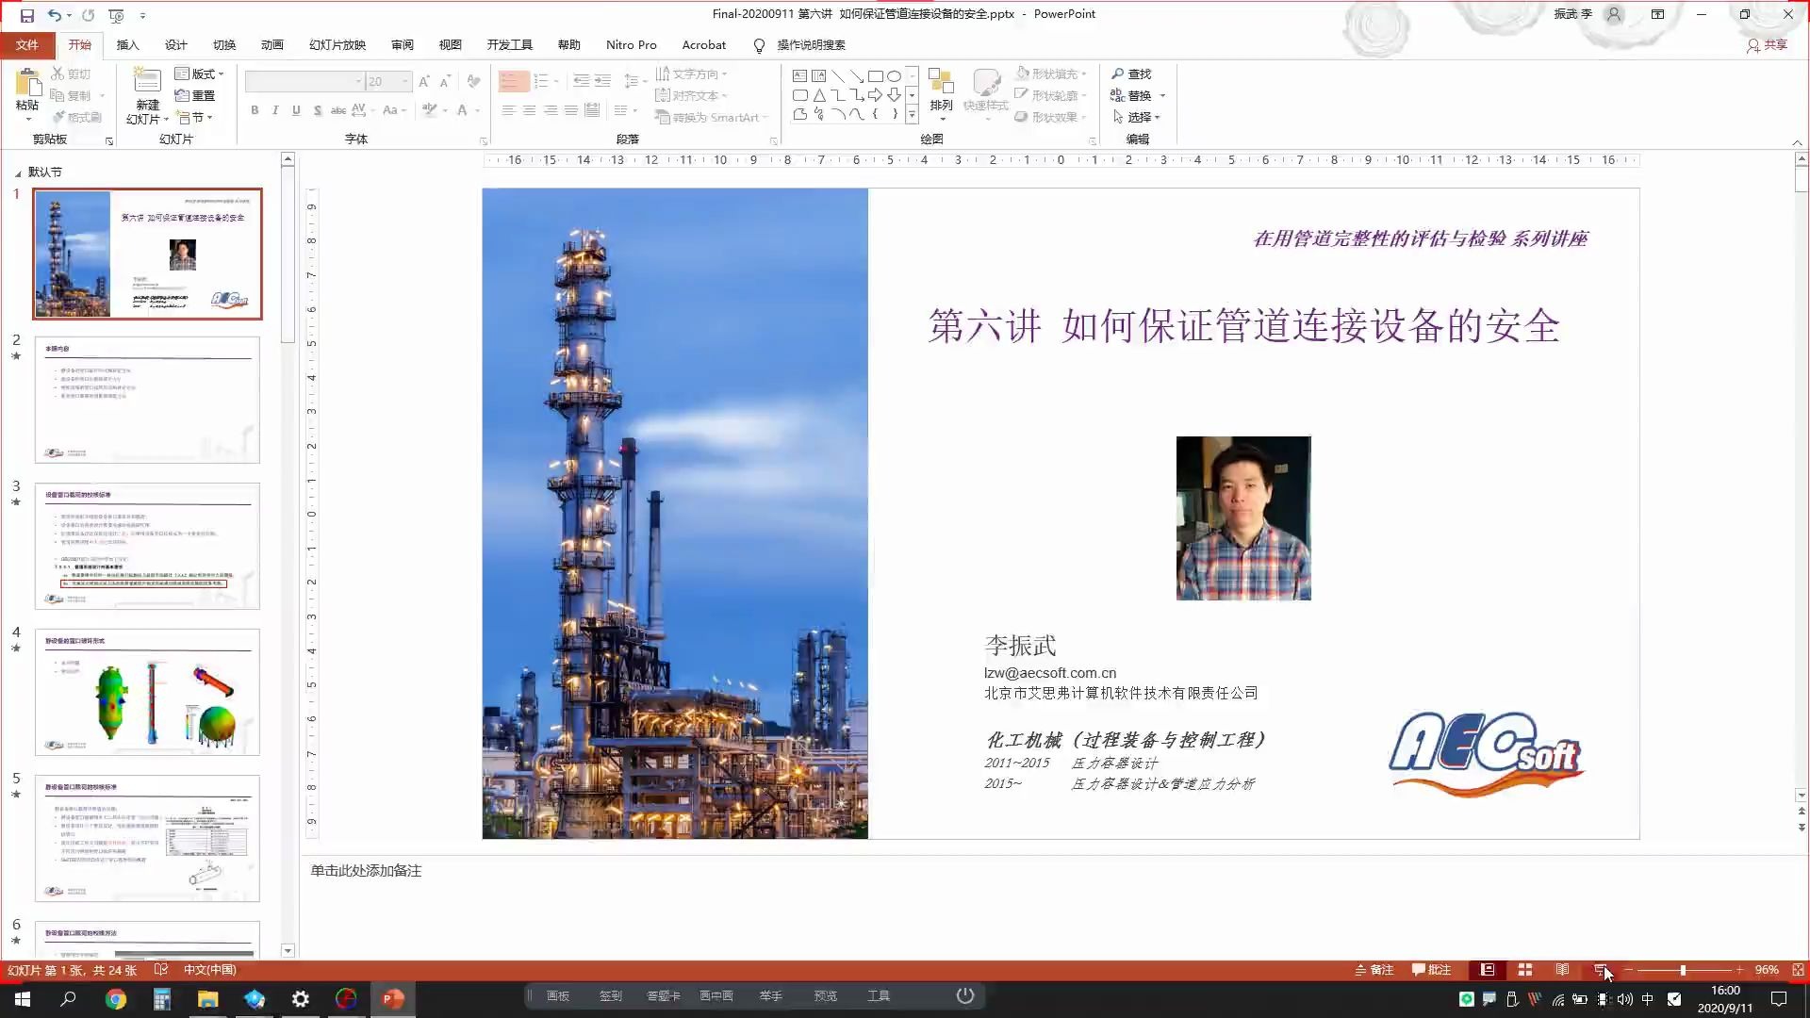Open the File (文件) tab
This screenshot has height=1018, width=1810.
(27, 45)
